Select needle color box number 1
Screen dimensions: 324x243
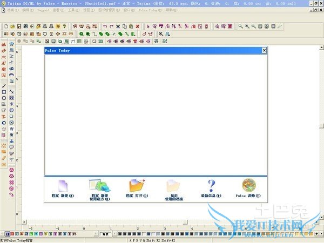click(x=8, y=234)
